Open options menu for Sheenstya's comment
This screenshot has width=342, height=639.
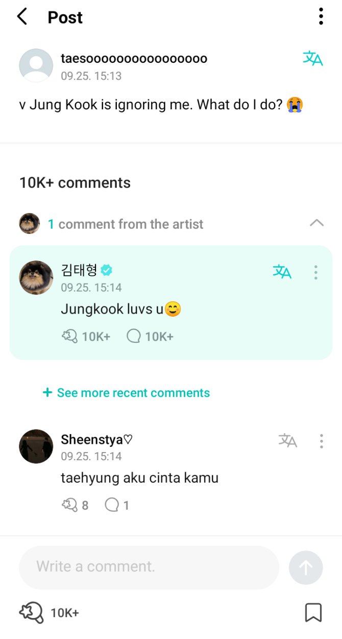pos(321,441)
